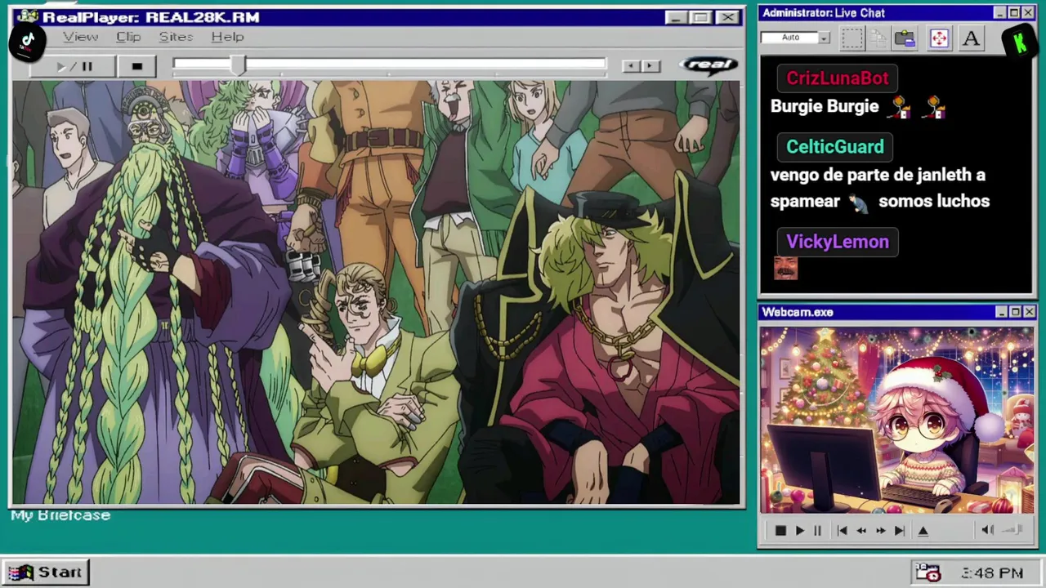
Task: Click the RealPlayer title bar icon
Action: pyautogui.click(x=27, y=16)
